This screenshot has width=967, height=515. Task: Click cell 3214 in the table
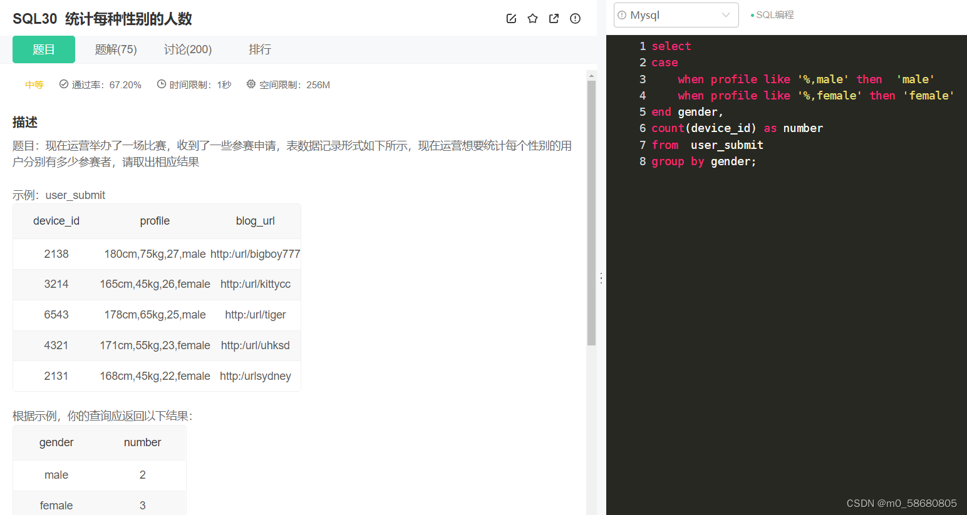(56, 284)
